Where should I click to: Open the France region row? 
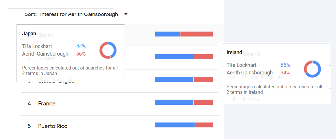120,104
